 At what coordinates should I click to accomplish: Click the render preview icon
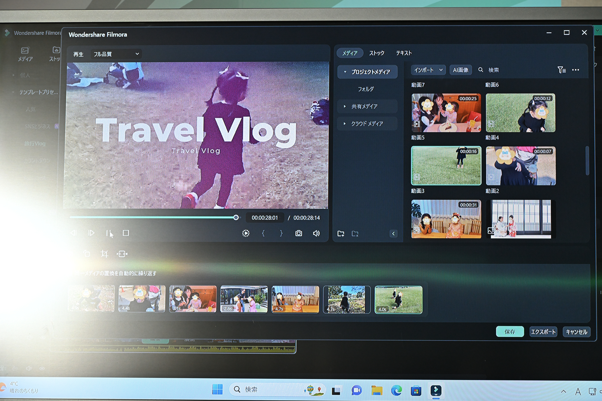246,233
